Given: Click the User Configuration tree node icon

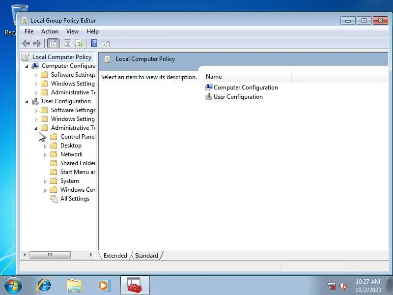Looking at the screenshot, I should 35,101.
